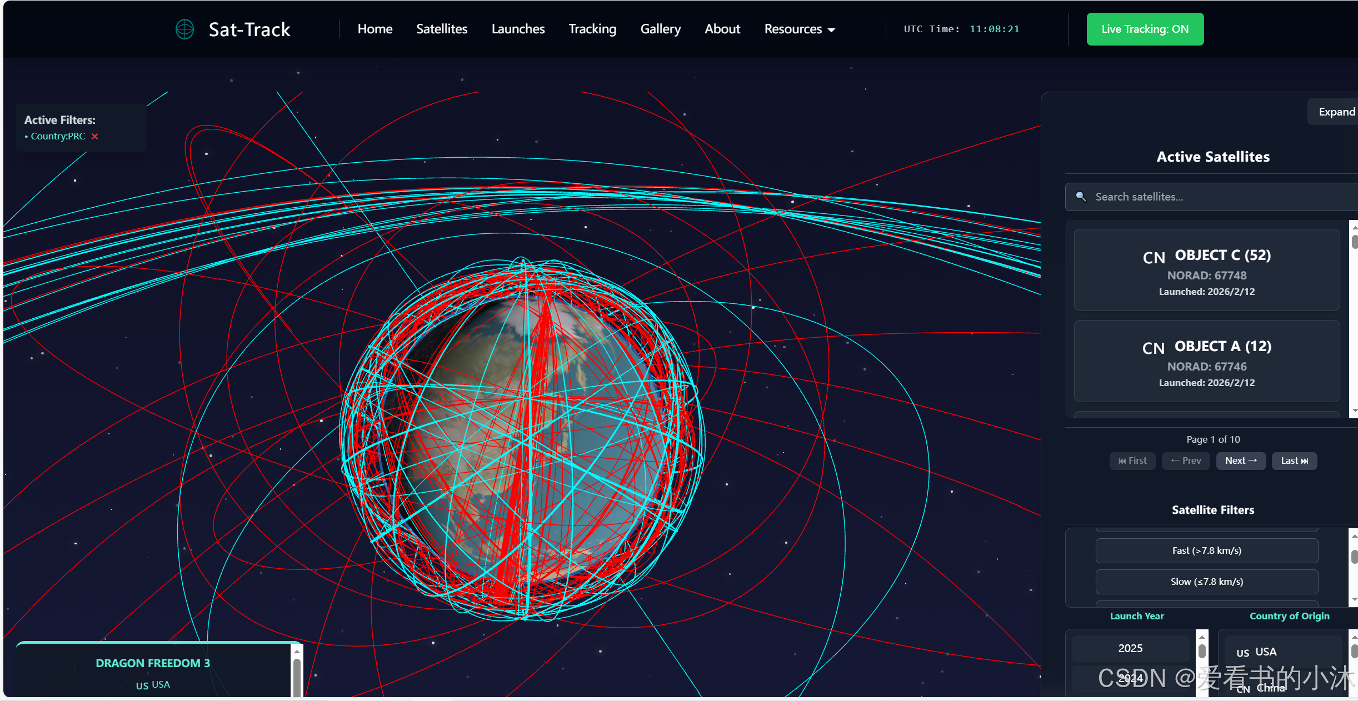The height and width of the screenshot is (701, 1358).
Task: Go to the next satellites page
Action: [1241, 461]
